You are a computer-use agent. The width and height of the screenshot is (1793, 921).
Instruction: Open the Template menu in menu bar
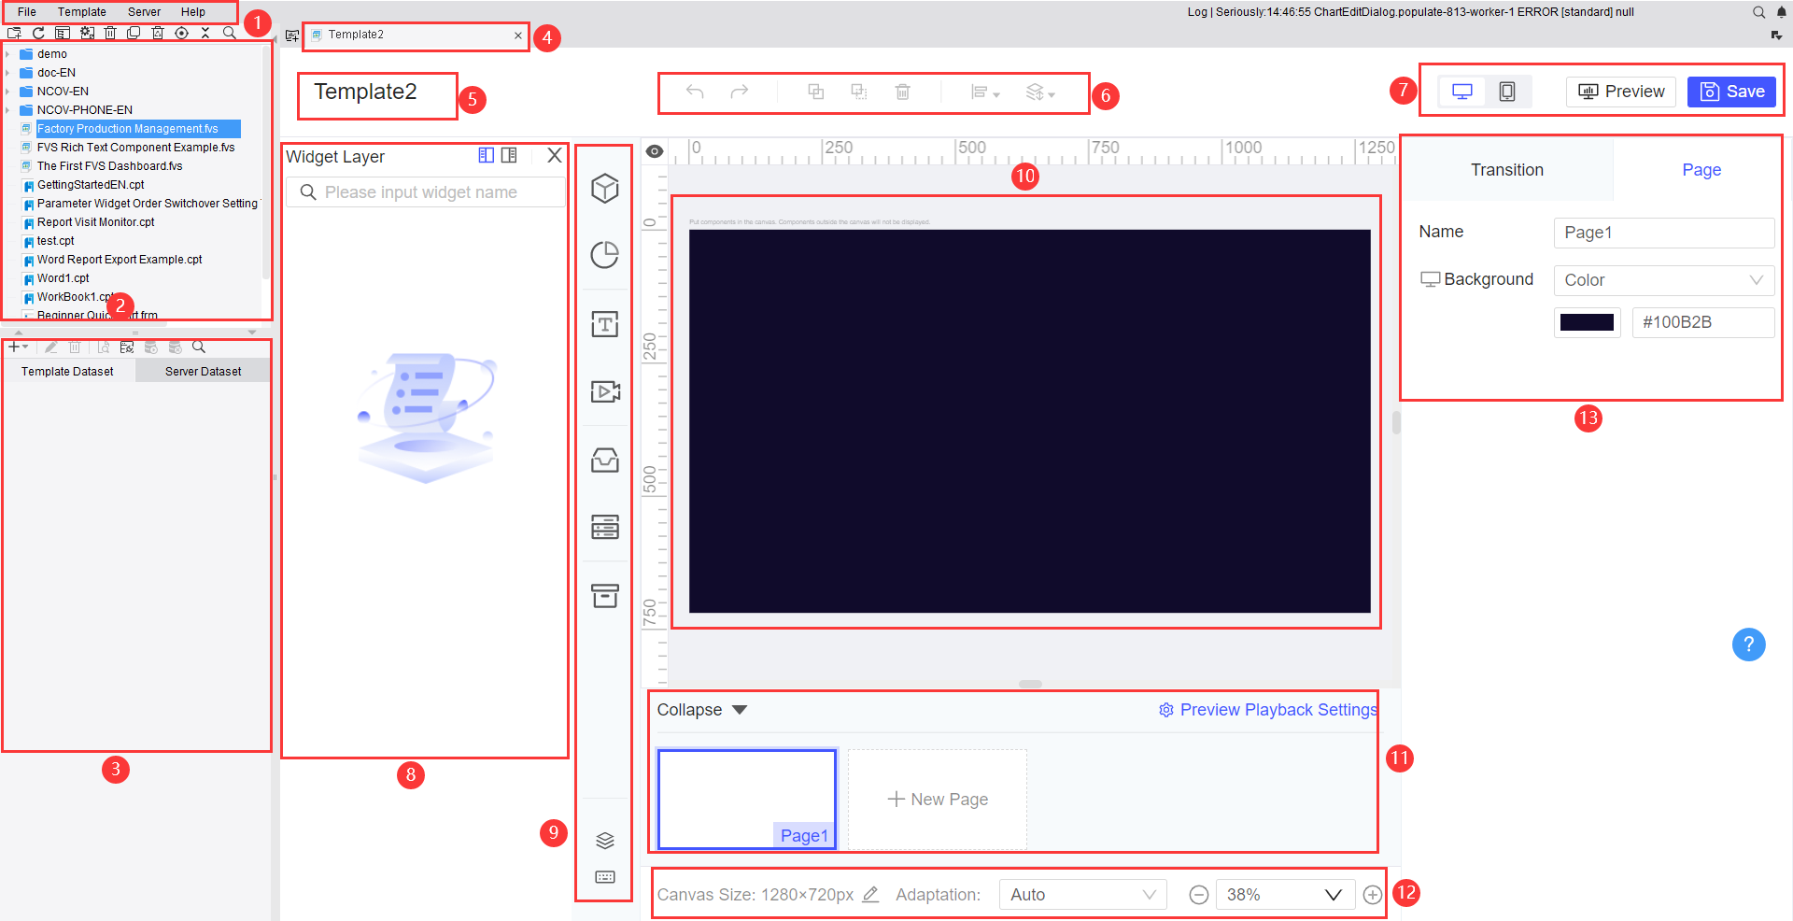tap(82, 11)
